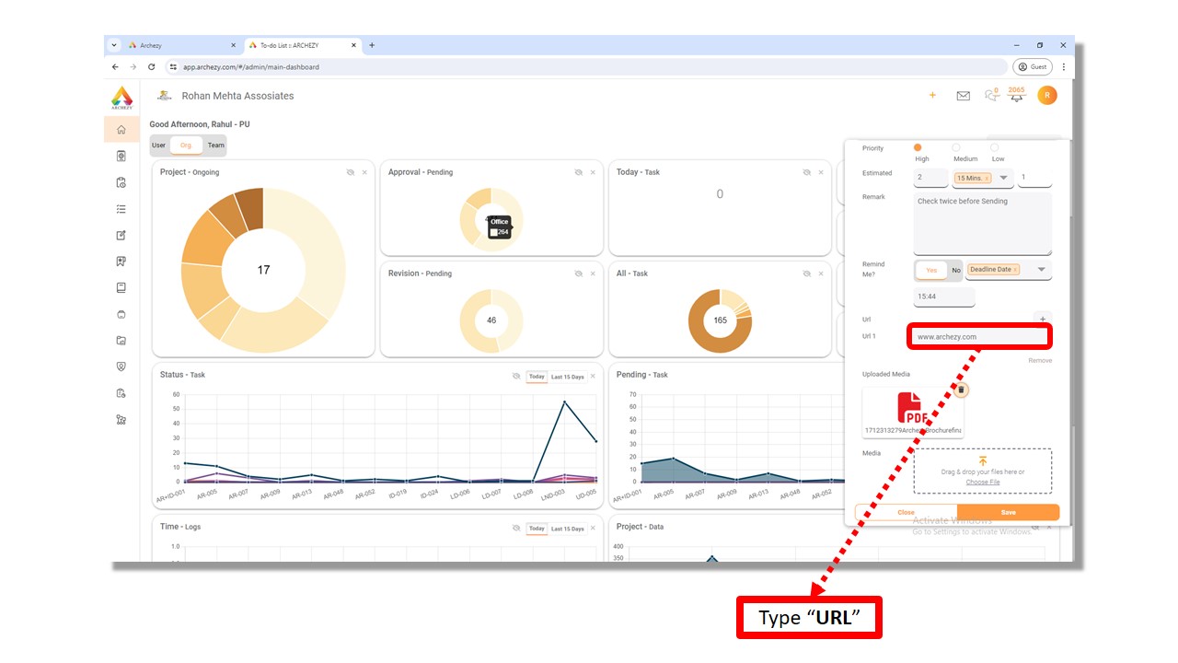Viewport: 1178px width, 663px height.
Task: Close the Status - Task widget
Action: tap(593, 376)
